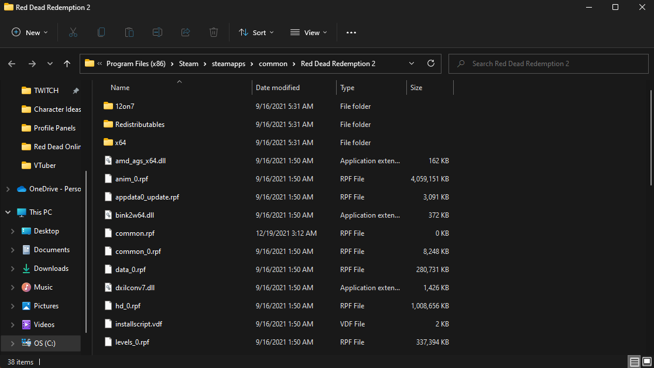The height and width of the screenshot is (368, 654).
Task: Select the dxilconv7.dll file icon
Action: [x=108, y=288]
